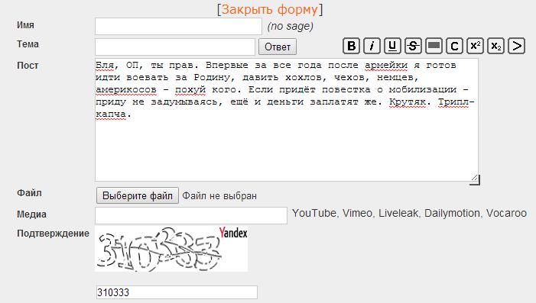Apply superscript x² formatting

(475, 46)
